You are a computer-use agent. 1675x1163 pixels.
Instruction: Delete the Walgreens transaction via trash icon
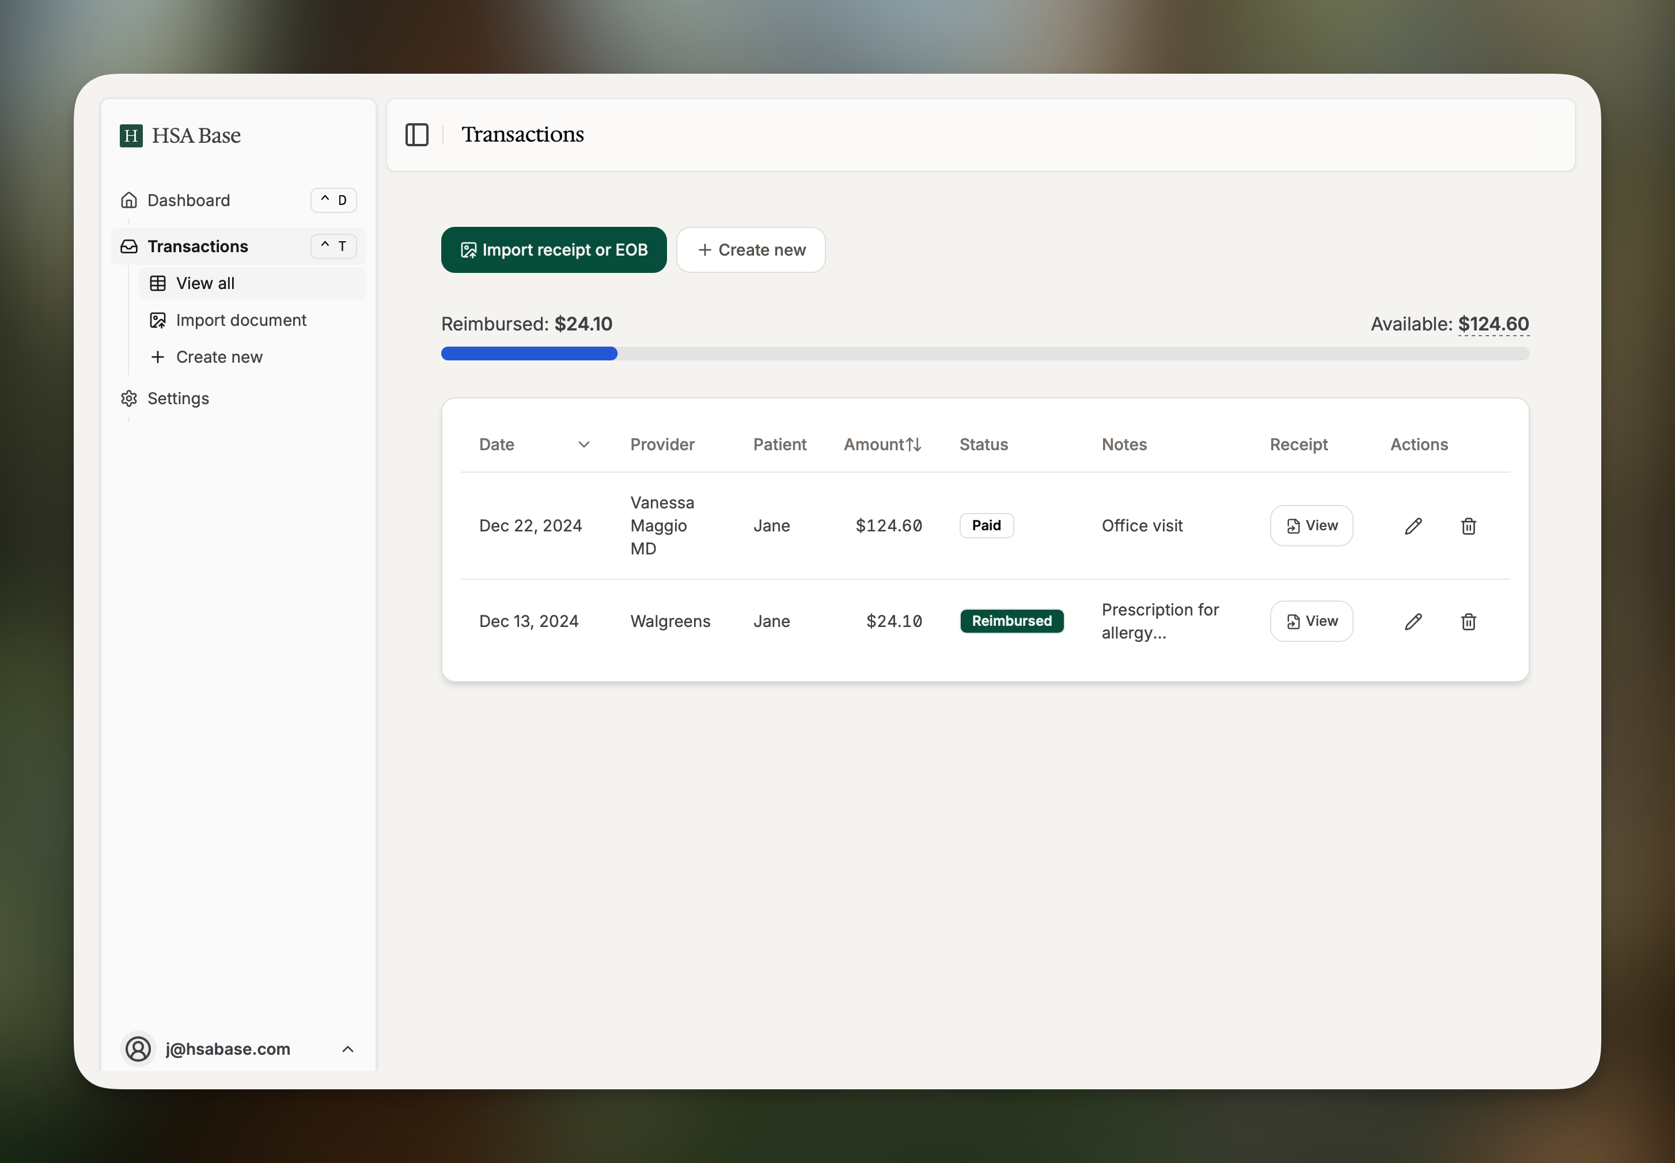pos(1468,622)
